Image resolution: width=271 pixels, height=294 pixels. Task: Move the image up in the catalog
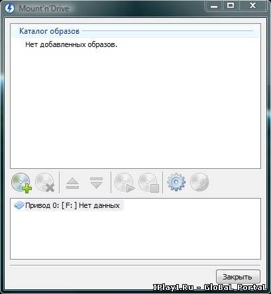pyautogui.click(x=72, y=183)
